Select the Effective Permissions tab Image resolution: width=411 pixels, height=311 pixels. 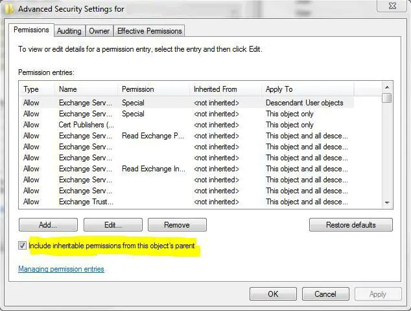click(x=149, y=30)
